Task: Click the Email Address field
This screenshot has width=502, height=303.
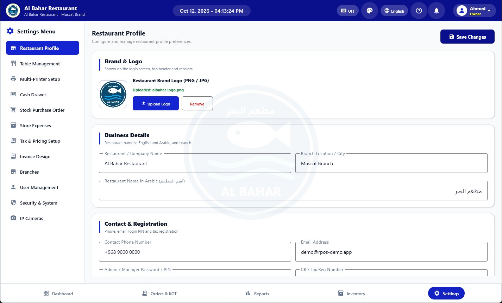Action: (391, 252)
